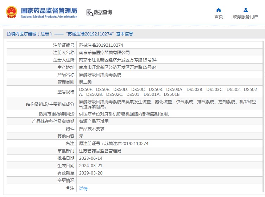Open 政务服务门户 text link
Screen dimensions: 265x197
(x=245, y=17)
